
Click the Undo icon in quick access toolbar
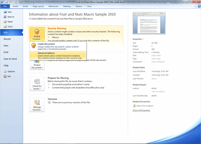click(10, 2)
